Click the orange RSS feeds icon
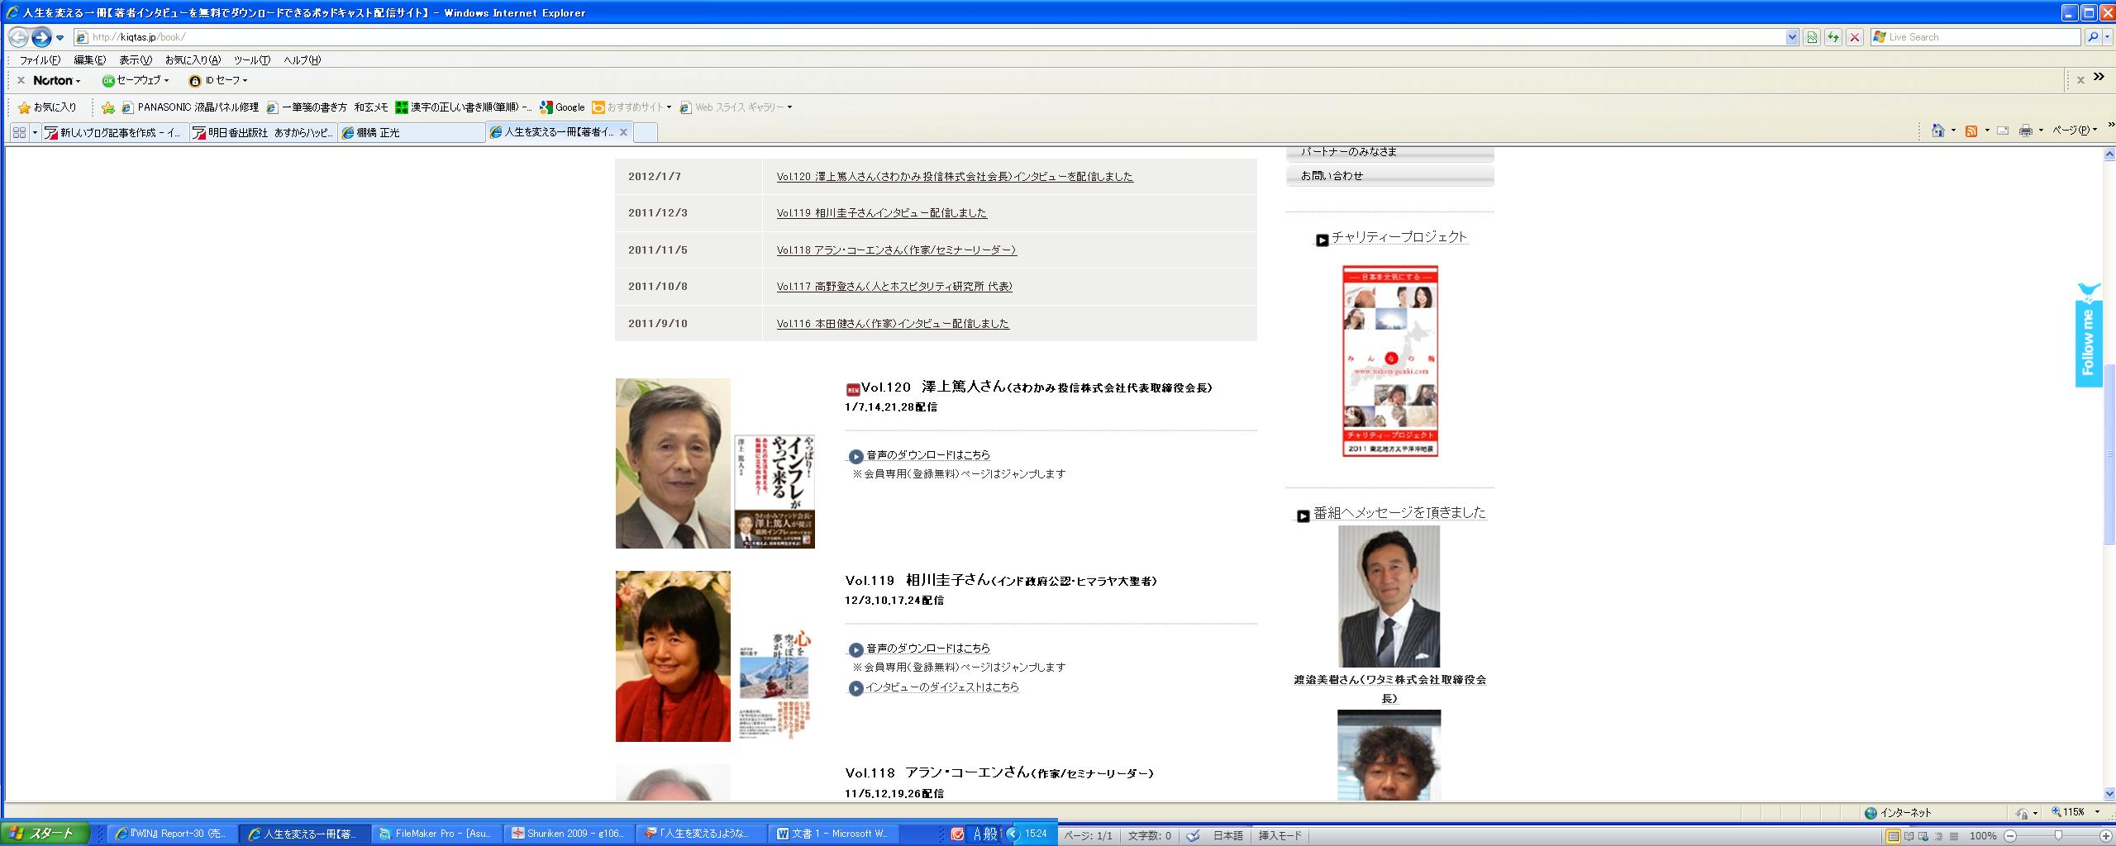Viewport: 2116px width, 846px height. tap(1971, 131)
